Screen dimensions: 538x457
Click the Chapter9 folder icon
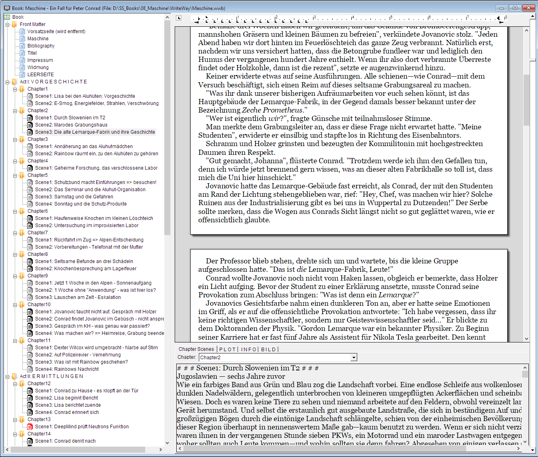point(22,276)
